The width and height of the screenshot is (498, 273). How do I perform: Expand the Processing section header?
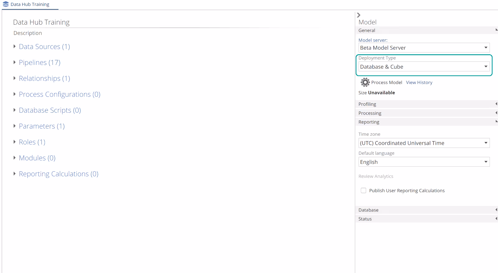click(426, 113)
